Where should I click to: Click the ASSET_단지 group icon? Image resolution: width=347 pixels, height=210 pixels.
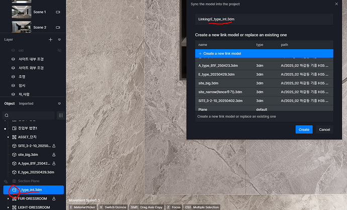click(x=14, y=137)
